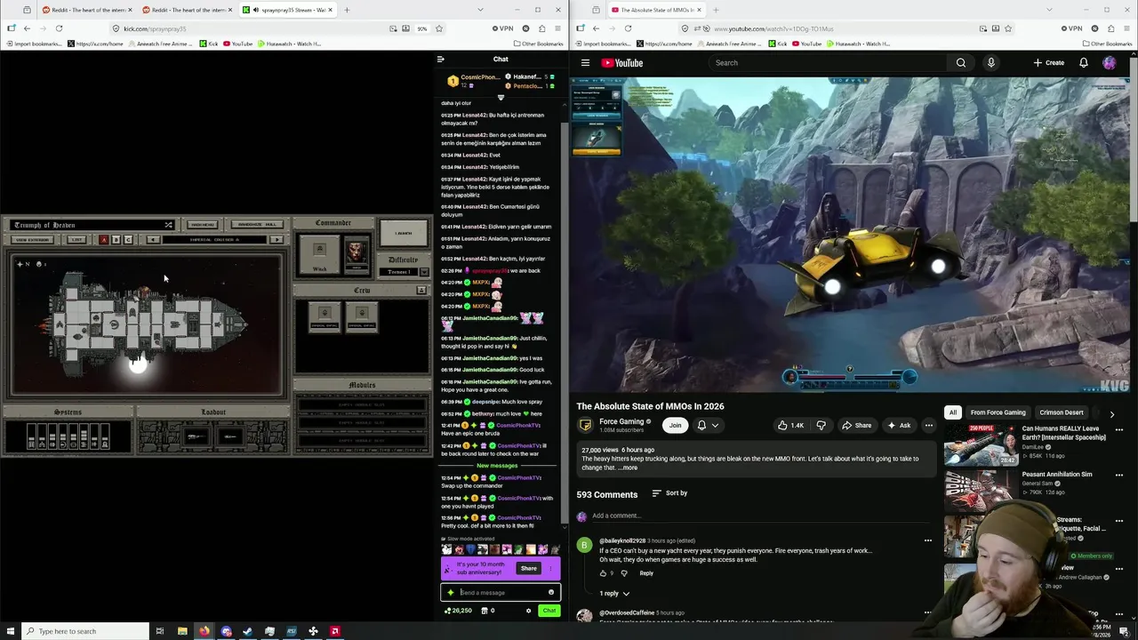Focus the Send a message field
1138x640 pixels.
coord(501,592)
